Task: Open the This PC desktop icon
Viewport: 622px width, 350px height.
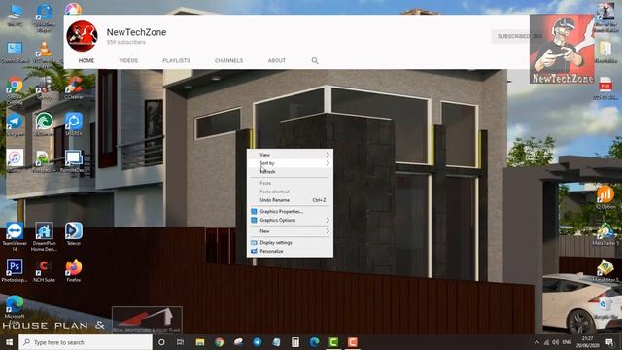Action: click(x=15, y=16)
